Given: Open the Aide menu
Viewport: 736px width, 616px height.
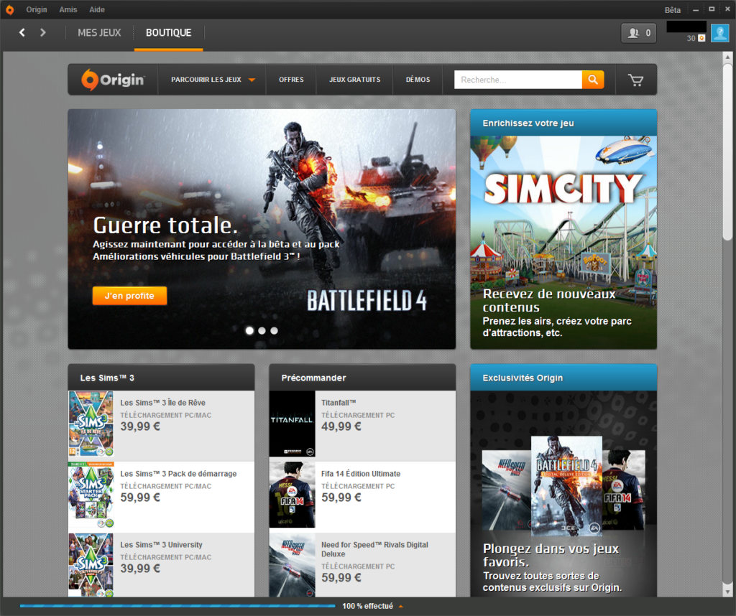Looking at the screenshot, I should [97, 9].
